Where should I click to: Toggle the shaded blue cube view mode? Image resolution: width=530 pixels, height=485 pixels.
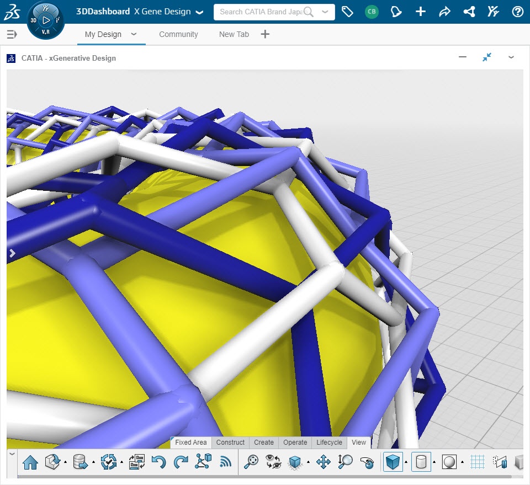393,462
